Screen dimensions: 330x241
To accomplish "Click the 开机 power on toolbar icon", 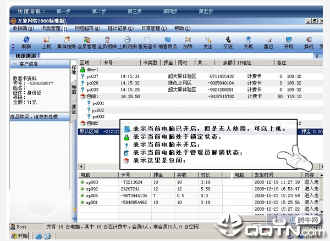I will [x=289, y=40].
